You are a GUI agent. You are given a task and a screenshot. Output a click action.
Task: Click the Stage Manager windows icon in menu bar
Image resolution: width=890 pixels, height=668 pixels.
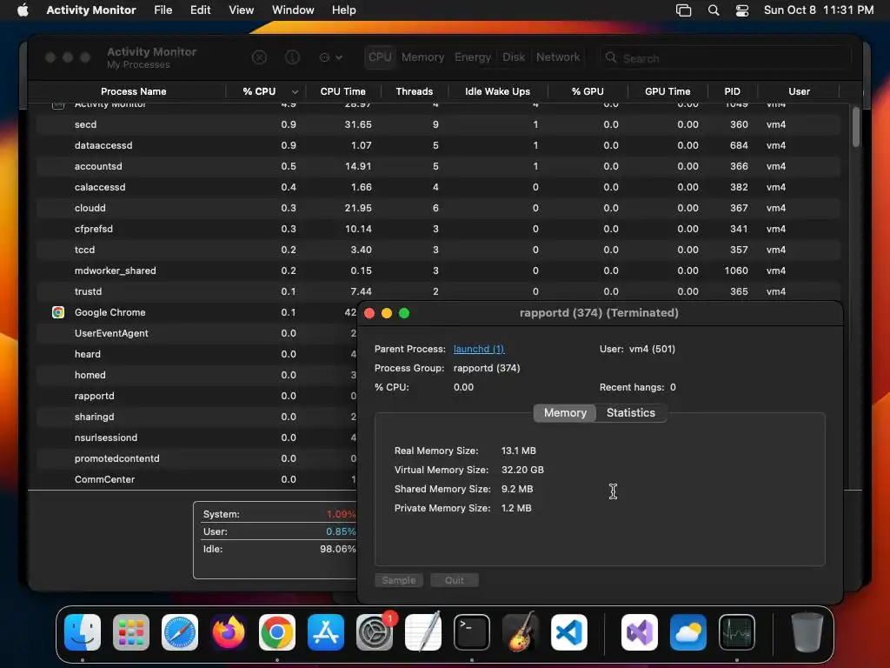click(x=683, y=10)
